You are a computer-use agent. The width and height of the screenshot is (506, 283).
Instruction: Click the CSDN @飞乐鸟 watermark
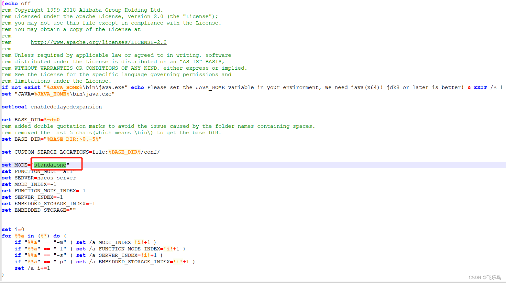coord(484,277)
